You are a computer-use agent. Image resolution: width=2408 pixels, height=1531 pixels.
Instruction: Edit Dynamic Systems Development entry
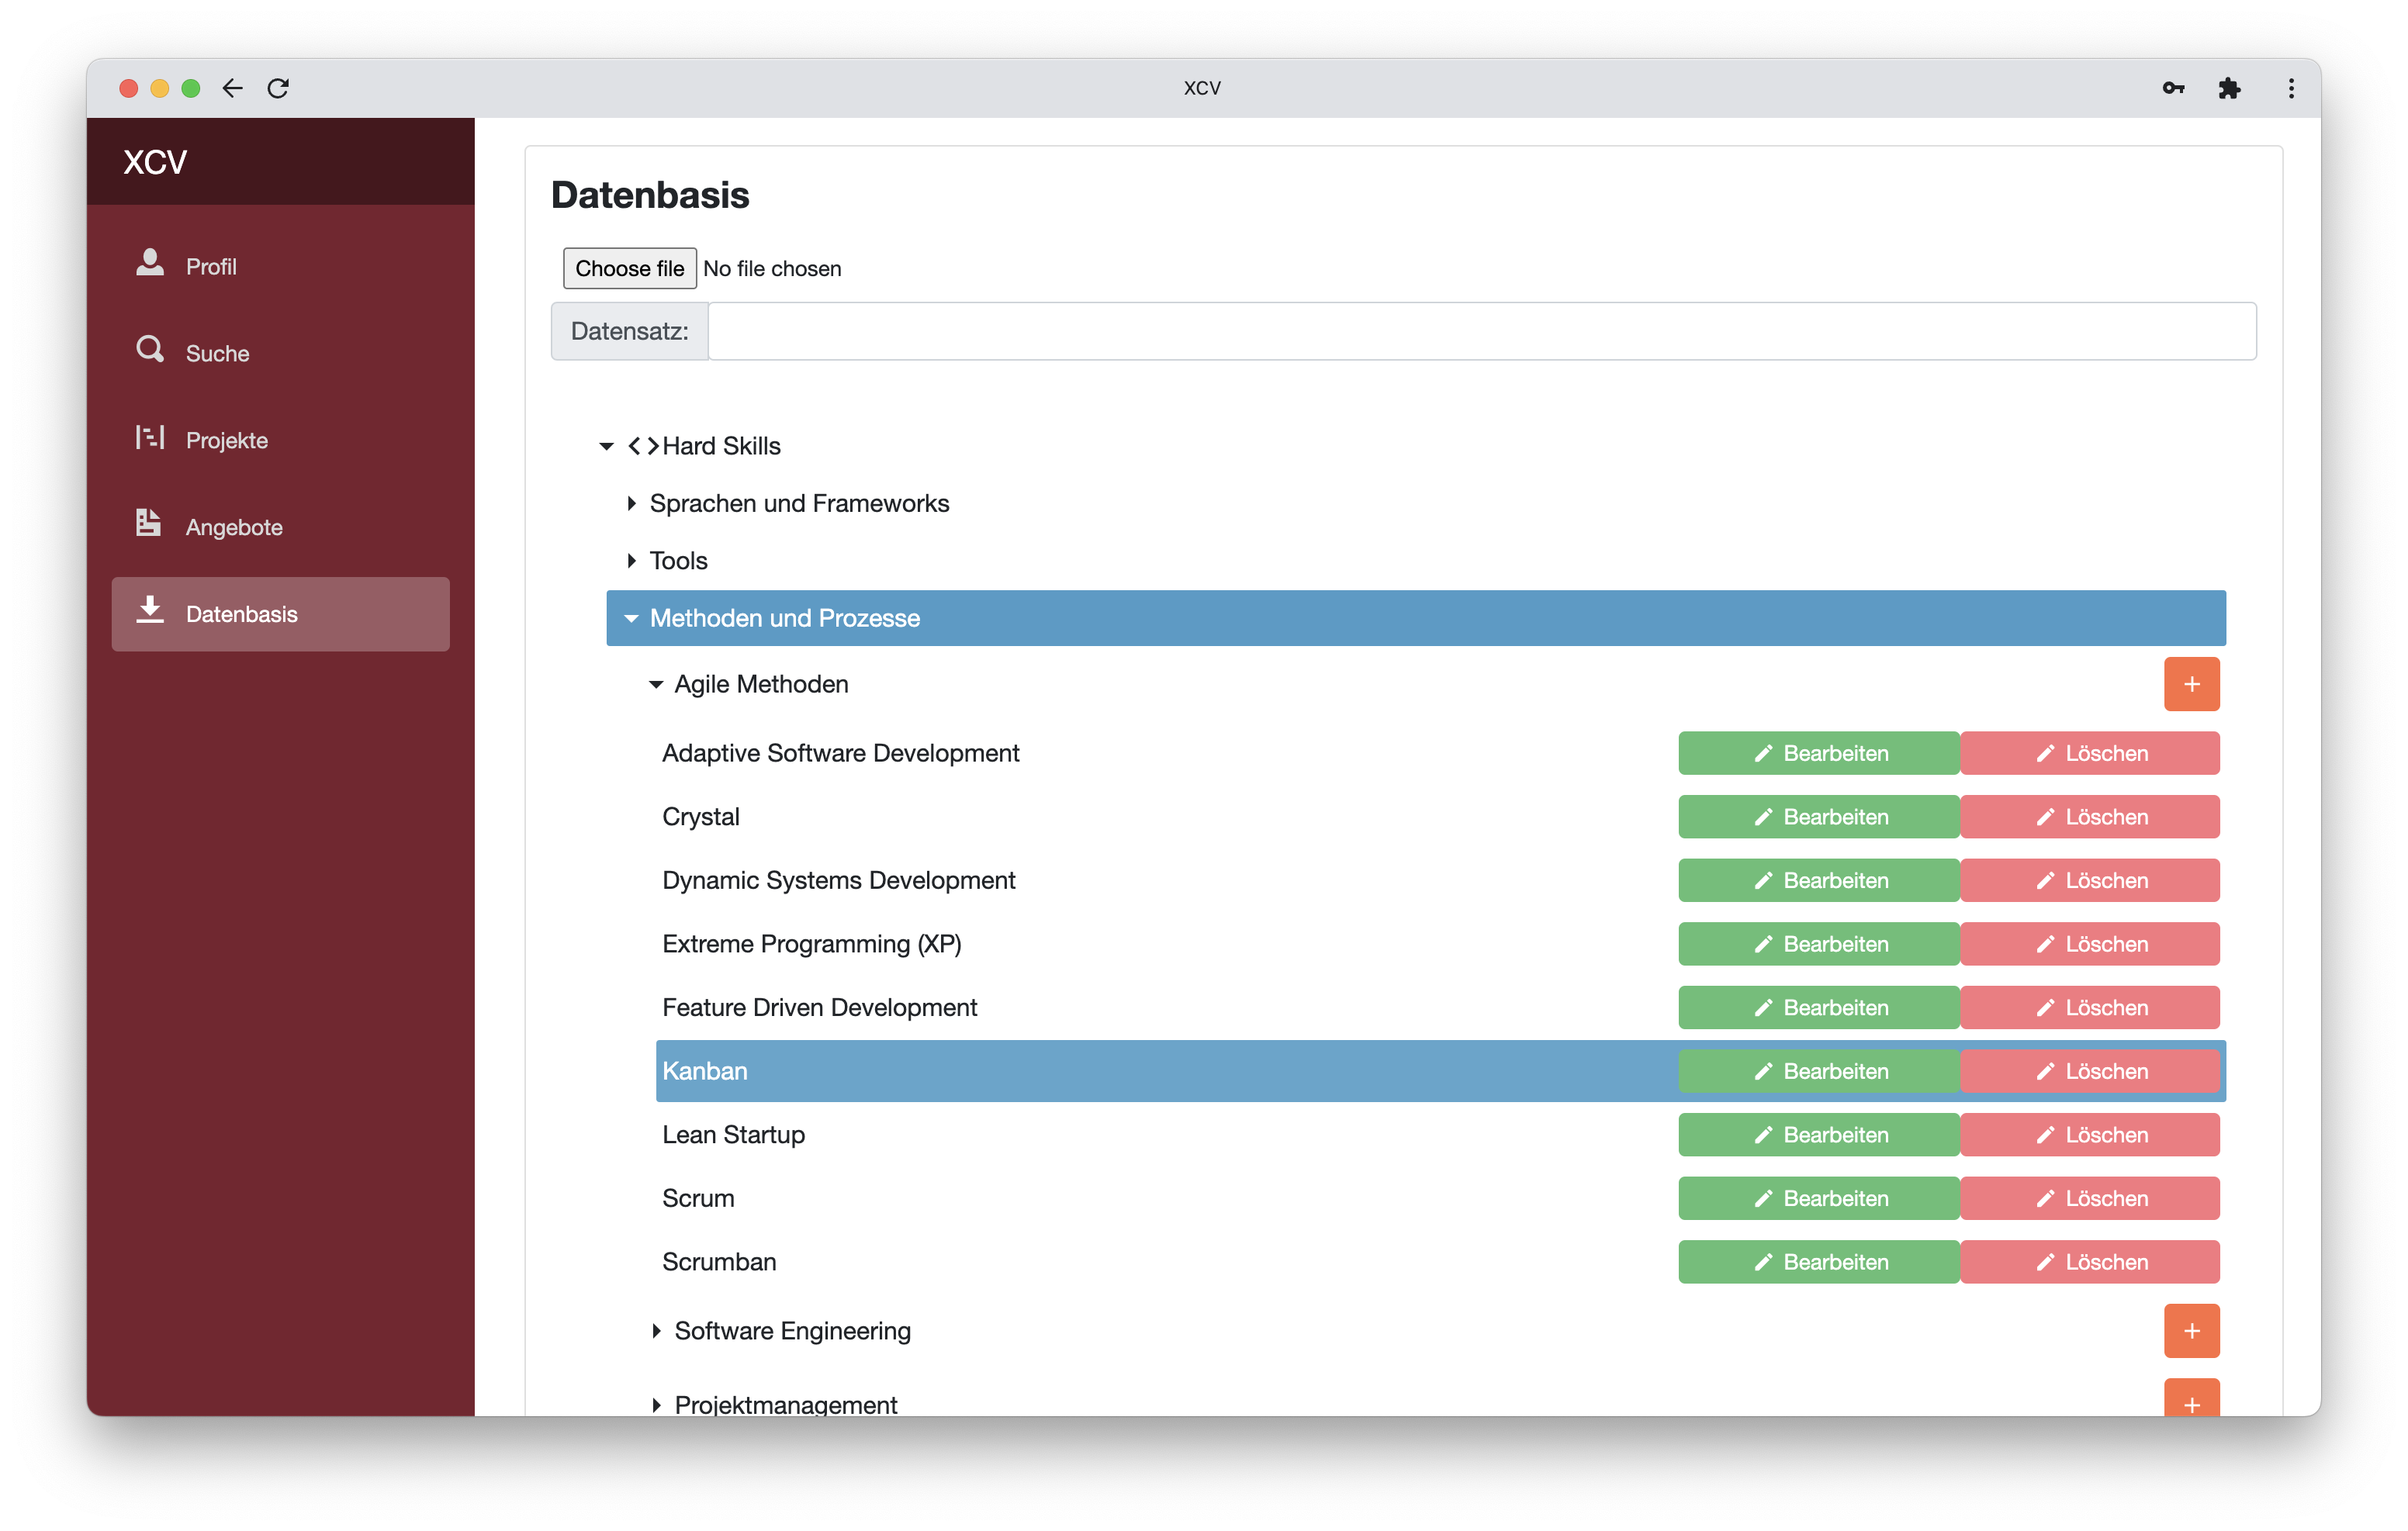pyautogui.click(x=1818, y=880)
